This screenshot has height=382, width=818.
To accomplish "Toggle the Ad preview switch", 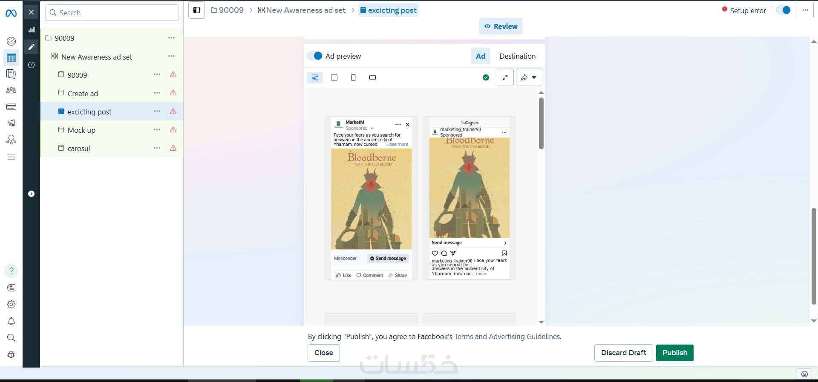I will pyautogui.click(x=315, y=56).
